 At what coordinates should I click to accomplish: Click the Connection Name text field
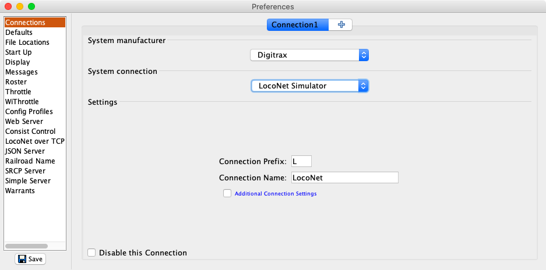pyautogui.click(x=344, y=177)
